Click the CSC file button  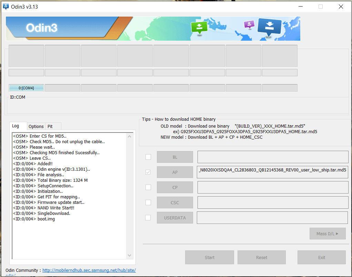click(175, 202)
